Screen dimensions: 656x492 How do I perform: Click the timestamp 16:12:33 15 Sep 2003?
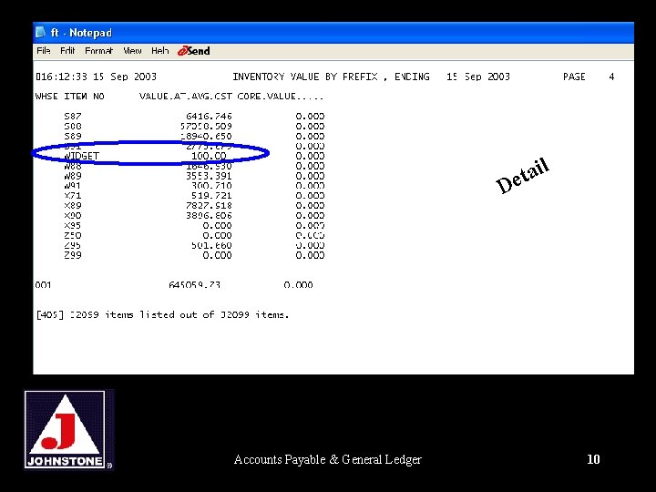[97, 77]
